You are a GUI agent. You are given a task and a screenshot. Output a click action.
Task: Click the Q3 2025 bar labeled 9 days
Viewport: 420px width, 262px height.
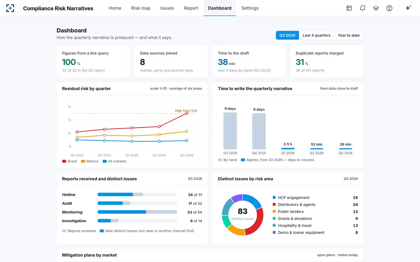(x=230, y=131)
